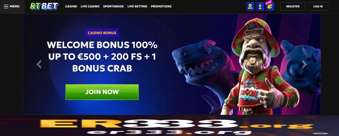View the PROMOTIONS page
This screenshot has width=339, height=136.
pyautogui.click(x=161, y=6)
